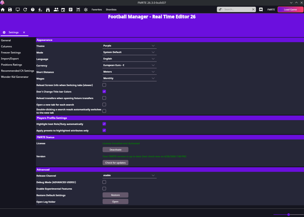Click Open log folder button

pyautogui.click(x=115, y=202)
